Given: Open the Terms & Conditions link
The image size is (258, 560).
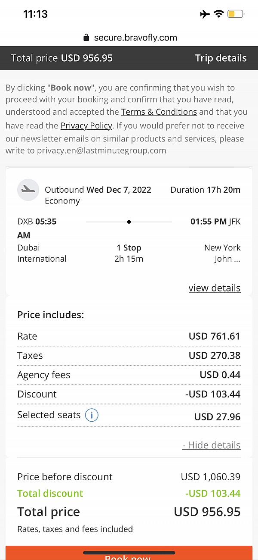Looking at the screenshot, I should tap(159, 112).
